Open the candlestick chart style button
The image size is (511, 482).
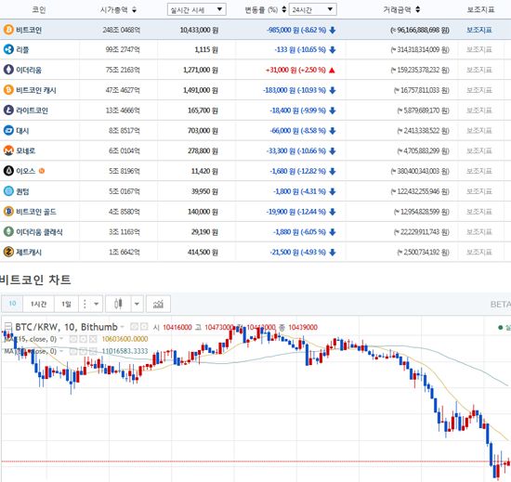[118, 304]
